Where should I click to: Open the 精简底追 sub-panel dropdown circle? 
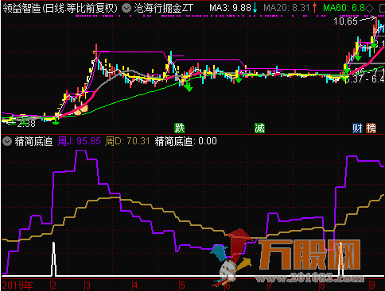pyautogui.click(x=7, y=141)
